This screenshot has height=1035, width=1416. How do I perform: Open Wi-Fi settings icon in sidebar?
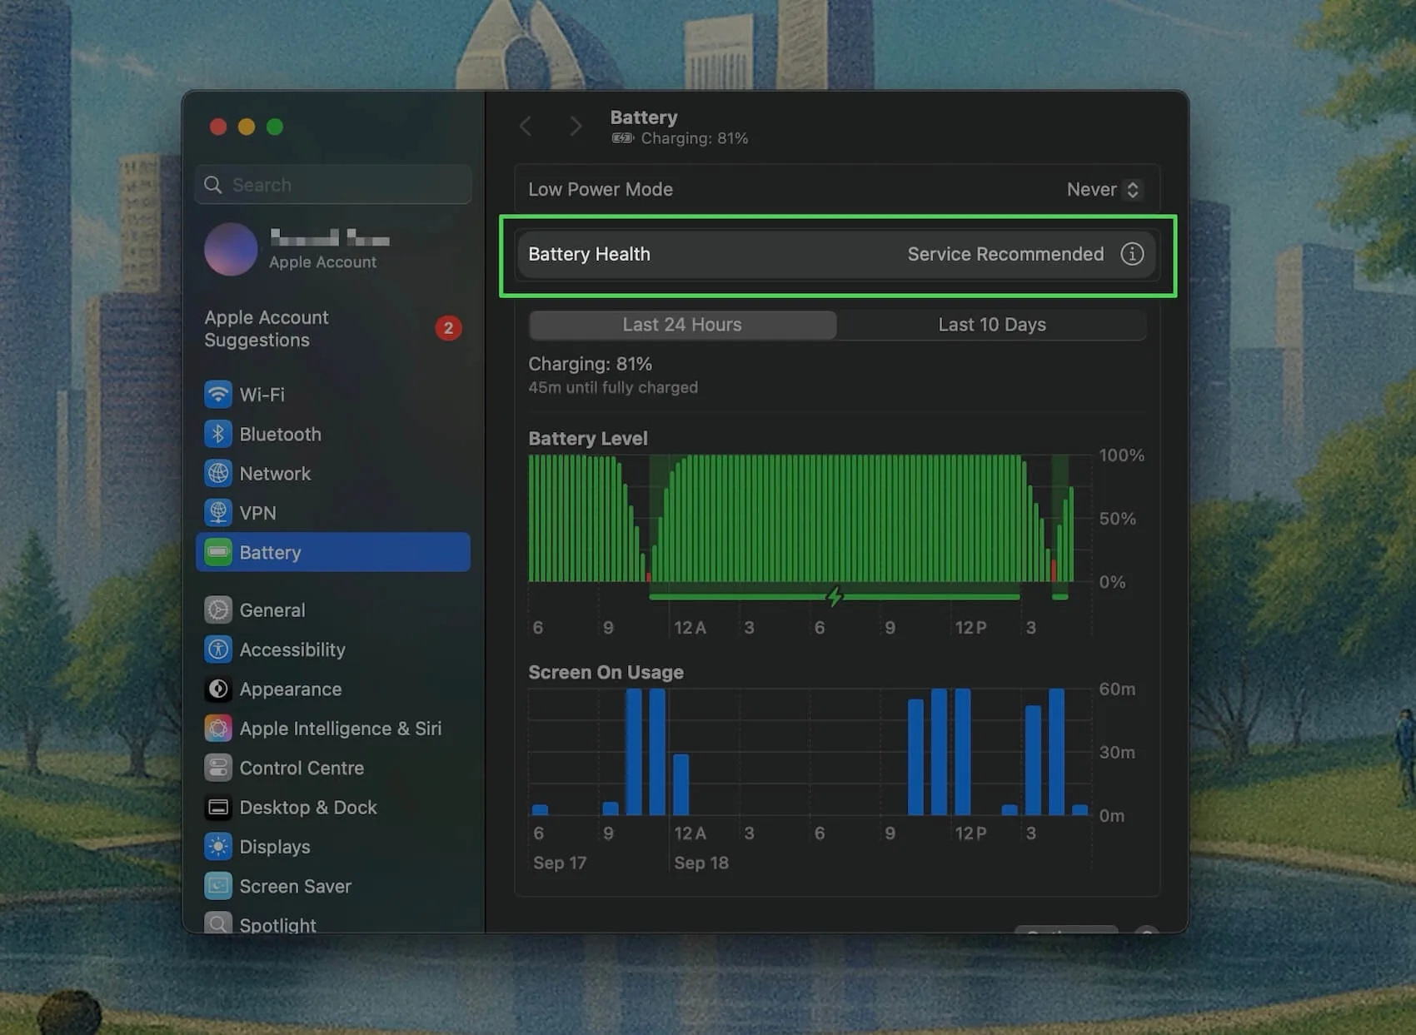pyautogui.click(x=218, y=394)
